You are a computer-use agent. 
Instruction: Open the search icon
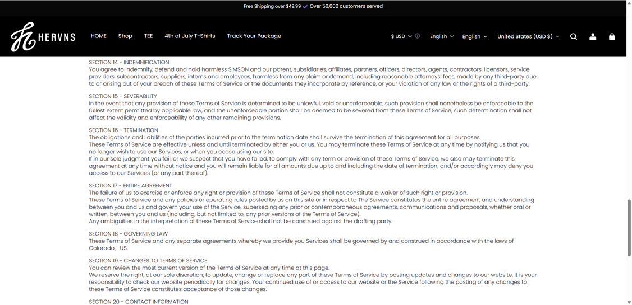[574, 36]
